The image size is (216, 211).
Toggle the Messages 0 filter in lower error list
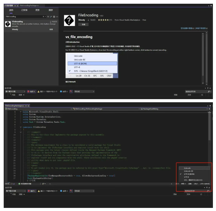point(64,191)
